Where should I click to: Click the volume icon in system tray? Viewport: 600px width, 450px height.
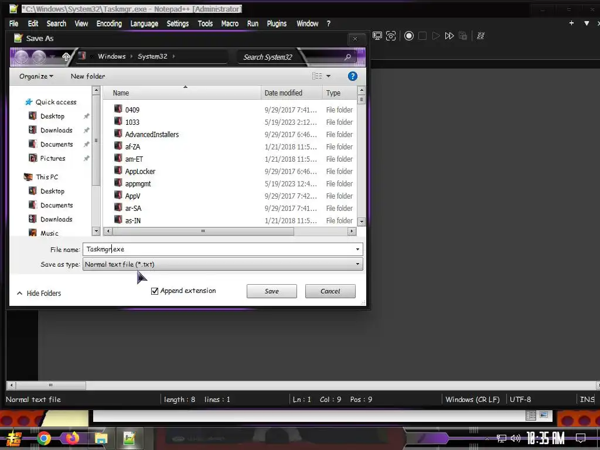[x=516, y=438]
